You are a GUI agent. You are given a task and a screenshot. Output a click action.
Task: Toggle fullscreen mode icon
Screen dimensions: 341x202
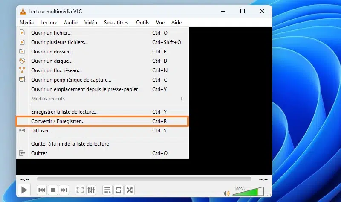coord(80,190)
